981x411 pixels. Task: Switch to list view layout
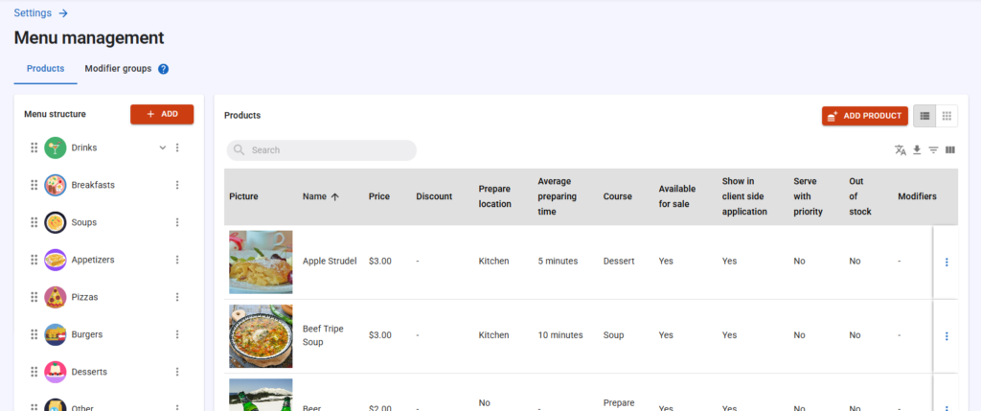click(924, 116)
